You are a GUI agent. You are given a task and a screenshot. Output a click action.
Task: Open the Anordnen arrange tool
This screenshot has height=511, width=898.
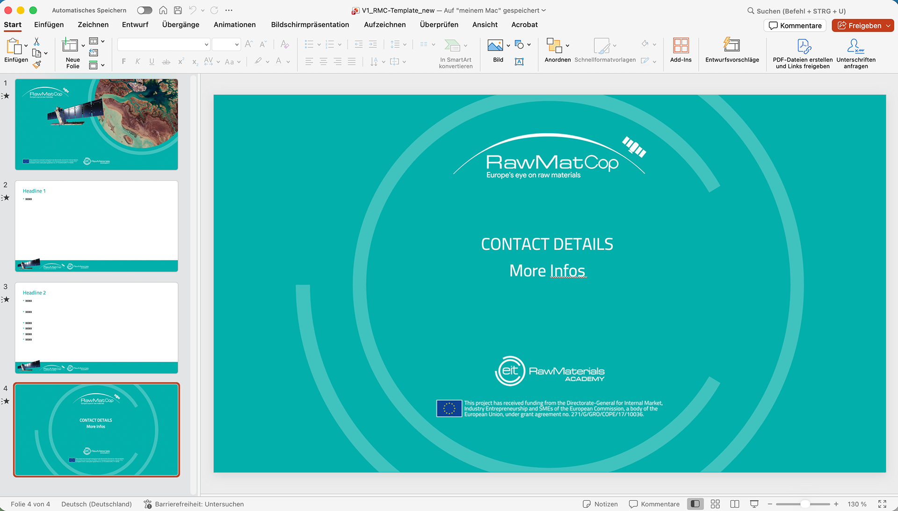click(x=558, y=50)
